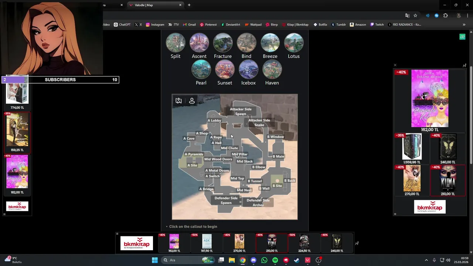Open Task View in the taskbar
The width and height of the screenshot is (473, 266).
tap(221, 260)
